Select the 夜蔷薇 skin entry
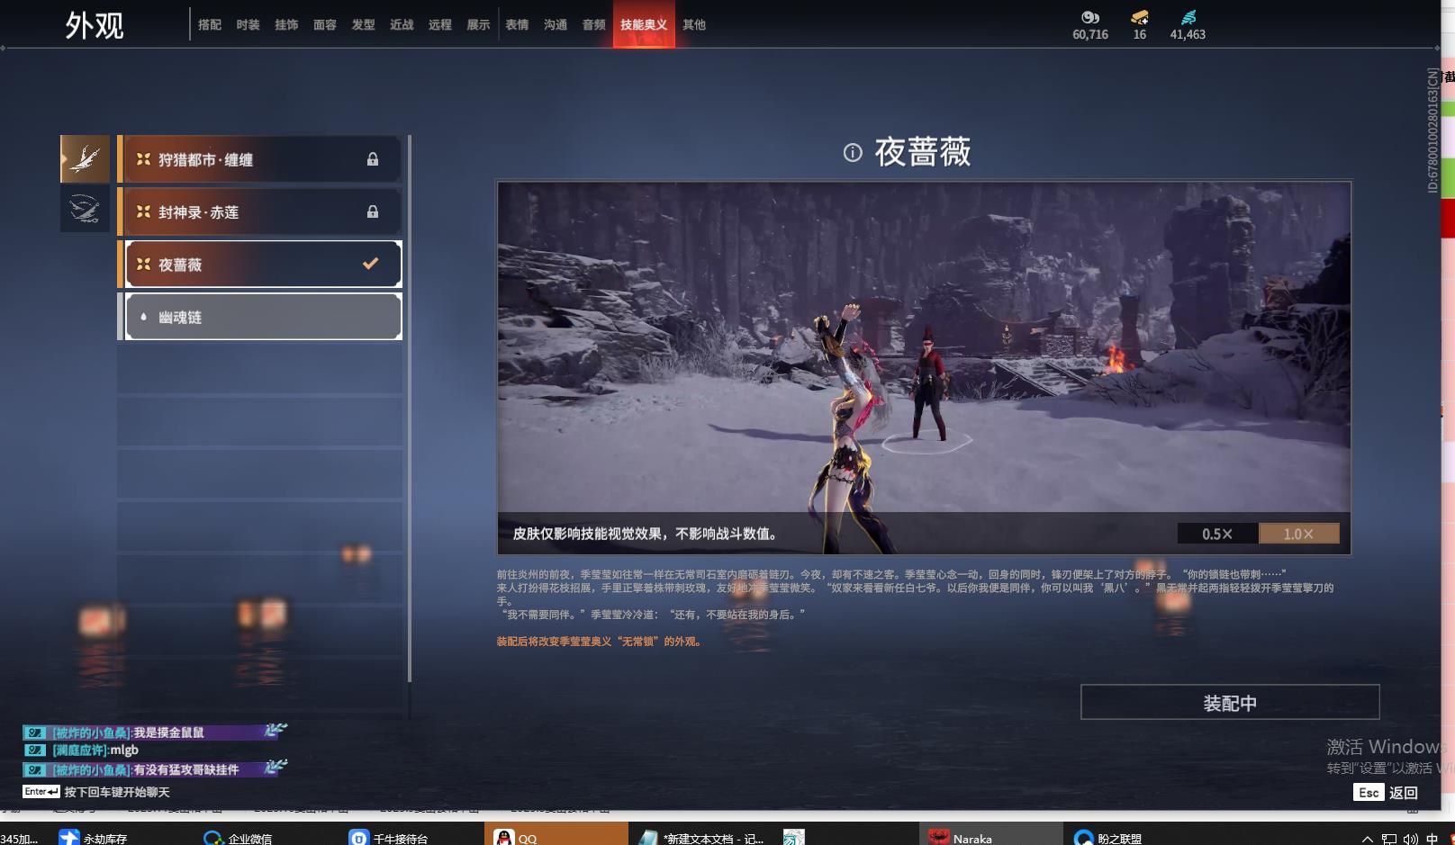The height and width of the screenshot is (845, 1455). pos(261,265)
